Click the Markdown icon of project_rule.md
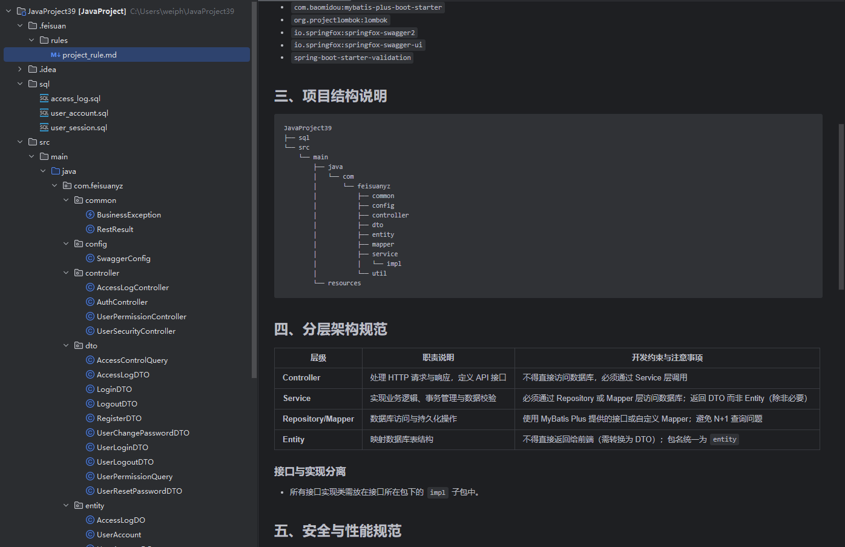This screenshot has height=547, width=845. 55,55
